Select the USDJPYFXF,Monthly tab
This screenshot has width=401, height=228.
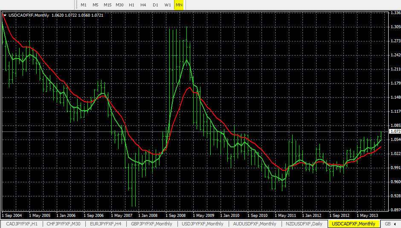pos(203,224)
